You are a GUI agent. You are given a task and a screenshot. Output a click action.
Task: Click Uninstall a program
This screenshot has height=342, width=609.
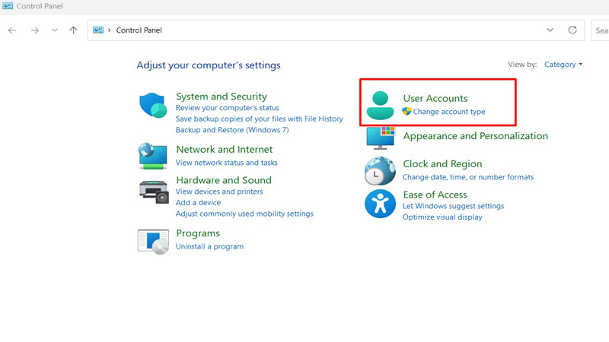(x=210, y=246)
